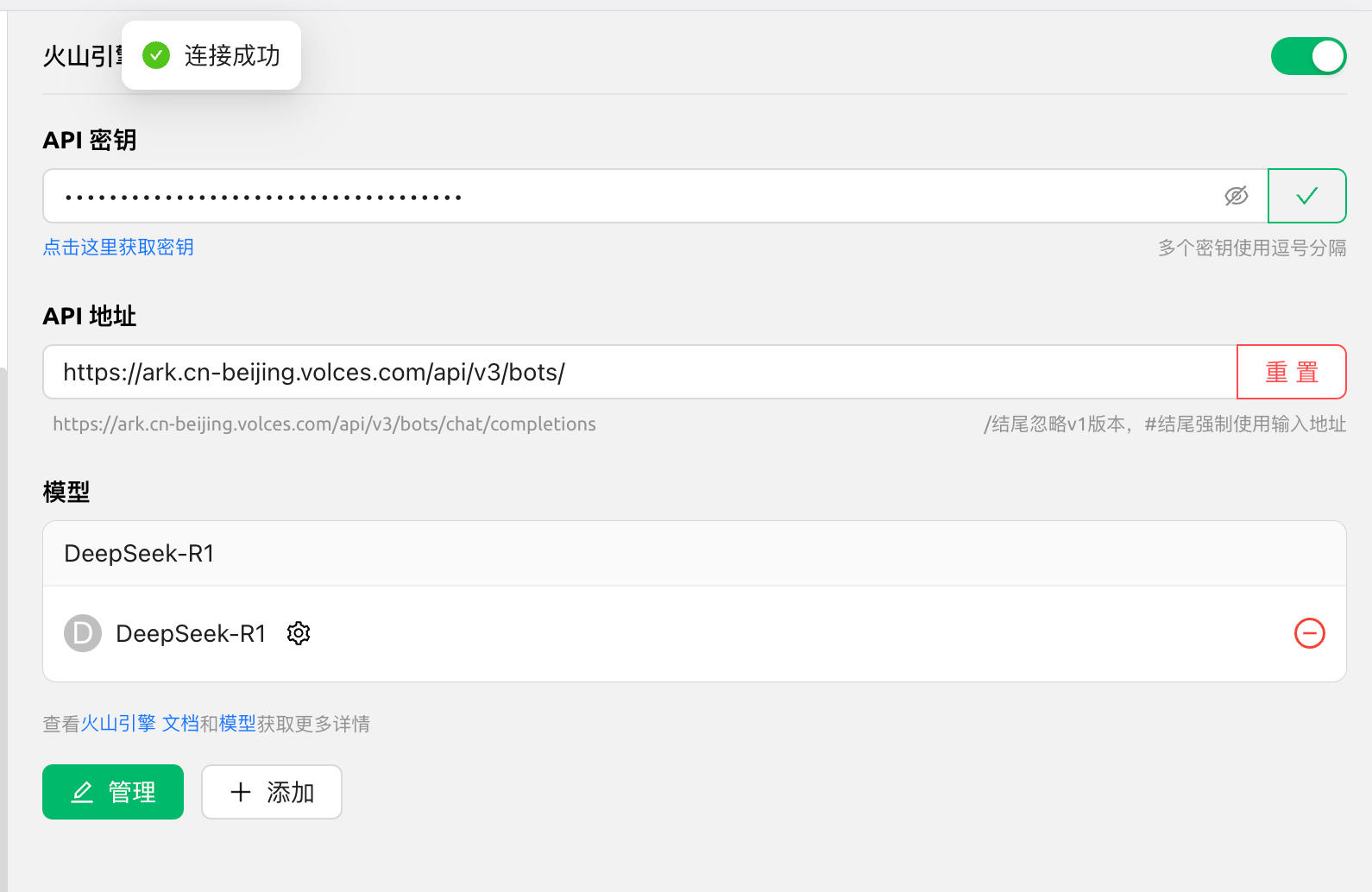Open the 火山引擎 文档 documentation link

(140, 724)
